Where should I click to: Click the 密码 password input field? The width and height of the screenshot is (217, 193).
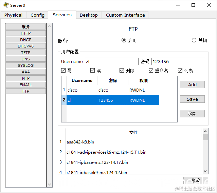(x=178, y=61)
